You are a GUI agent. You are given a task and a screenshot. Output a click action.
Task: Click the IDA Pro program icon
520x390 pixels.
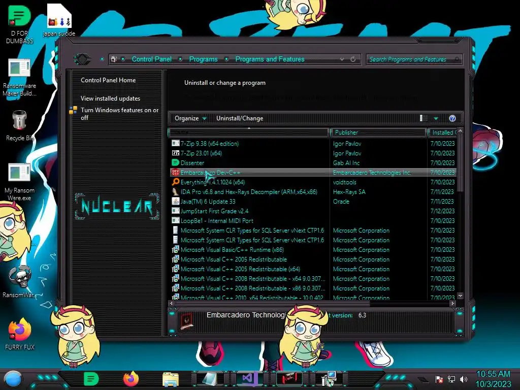coord(175,191)
